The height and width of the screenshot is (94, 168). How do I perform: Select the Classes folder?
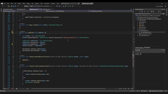point(143,26)
